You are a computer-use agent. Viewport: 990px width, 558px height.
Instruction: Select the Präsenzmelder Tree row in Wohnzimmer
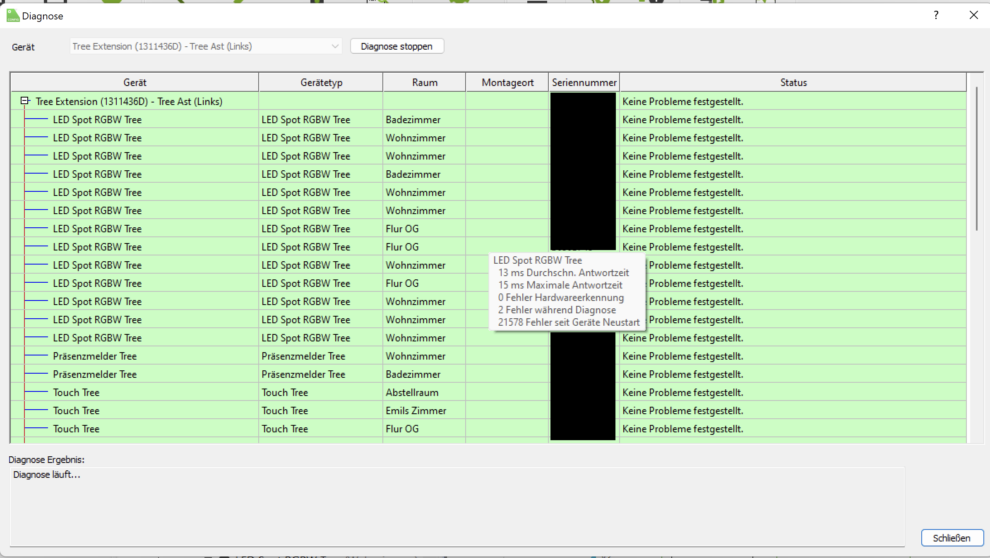tap(95, 356)
